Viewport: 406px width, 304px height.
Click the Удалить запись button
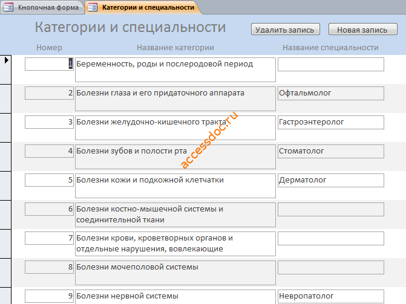286,29
